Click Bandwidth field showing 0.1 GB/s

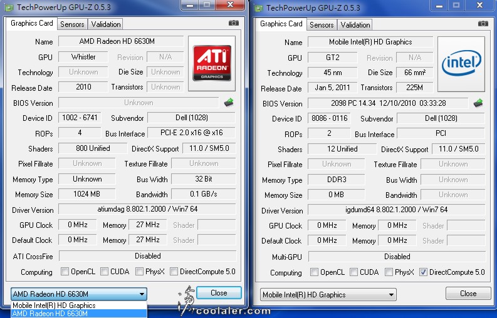pos(204,194)
